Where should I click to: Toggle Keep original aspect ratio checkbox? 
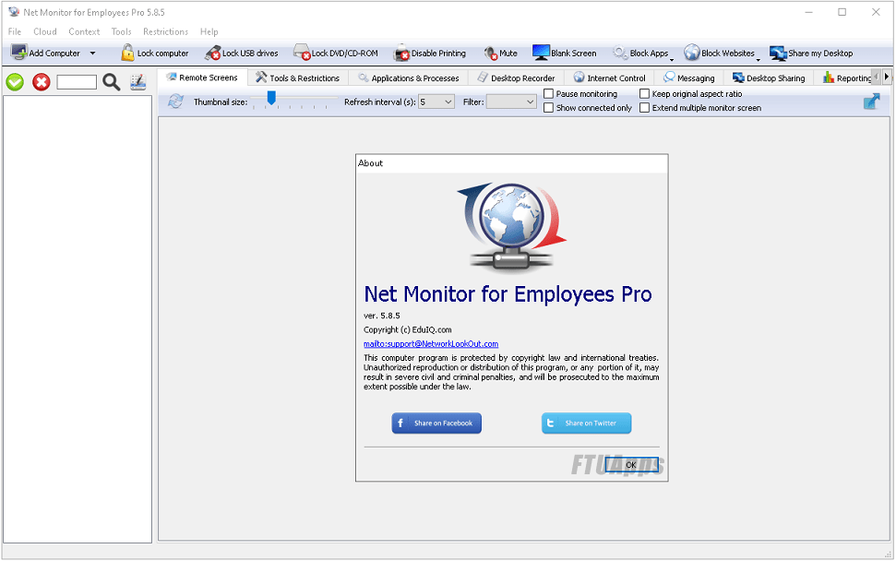click(x=645, y=94)
